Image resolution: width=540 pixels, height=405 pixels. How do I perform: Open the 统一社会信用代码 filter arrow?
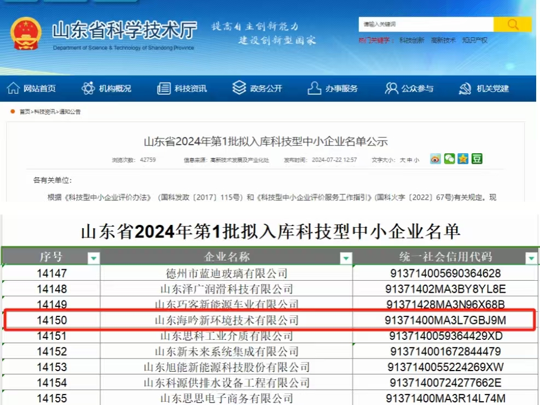click(530, 257)
